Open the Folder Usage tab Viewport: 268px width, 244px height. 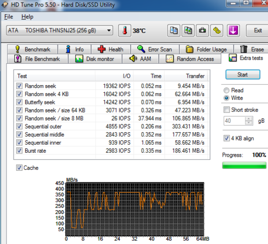(206, 49)
